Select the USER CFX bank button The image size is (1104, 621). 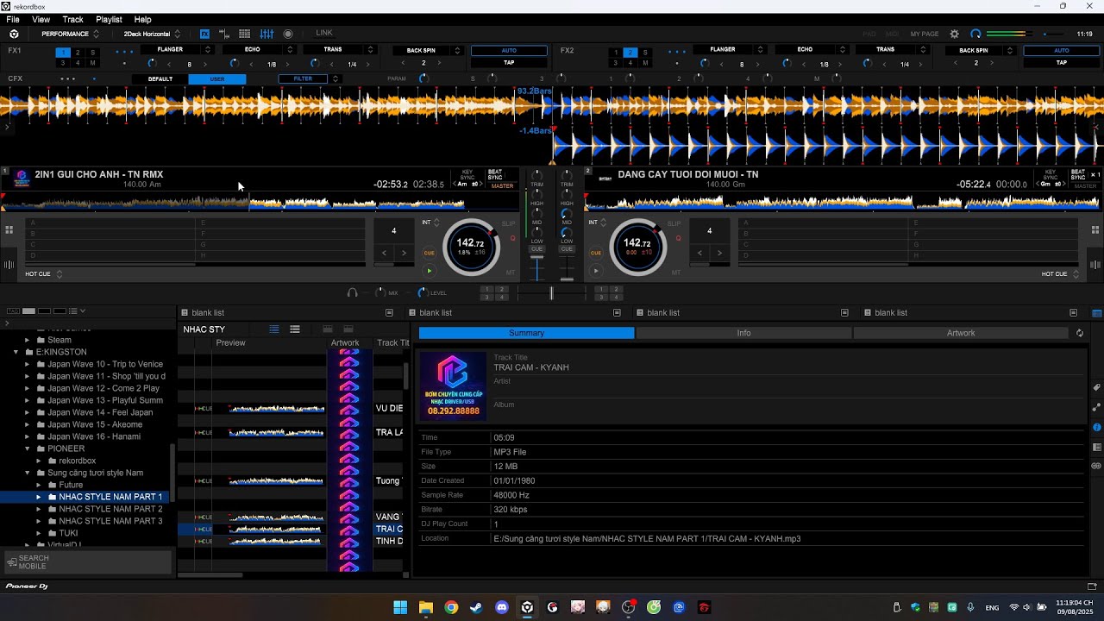pos(217,79)
